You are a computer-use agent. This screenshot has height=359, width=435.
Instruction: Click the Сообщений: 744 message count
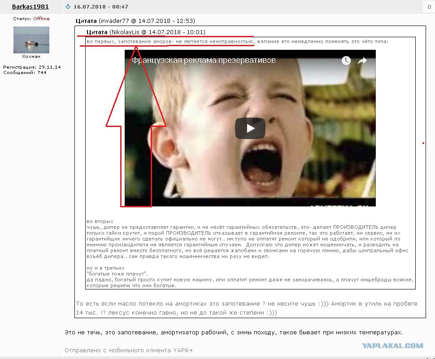coord(25,72)
